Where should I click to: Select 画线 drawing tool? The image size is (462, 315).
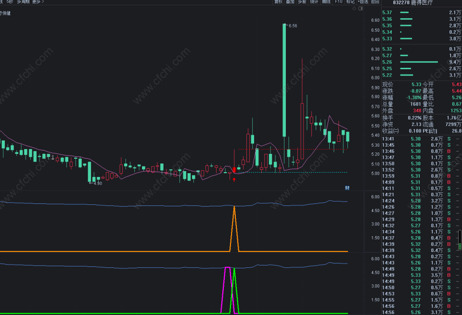tap(326, 2)
